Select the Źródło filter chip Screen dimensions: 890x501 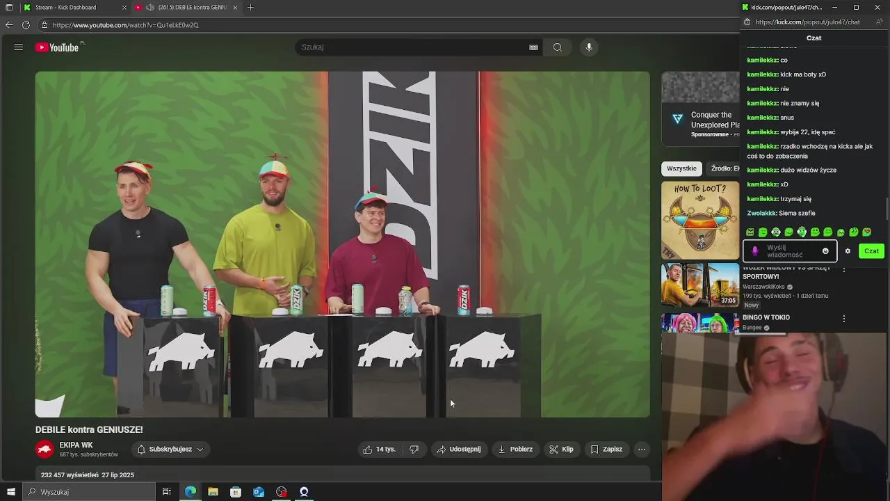725,168
